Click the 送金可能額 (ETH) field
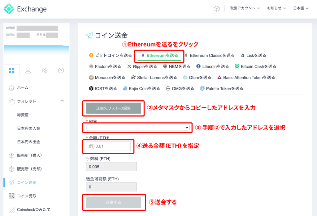Screen dimensions: 317x216 (111, 187)
